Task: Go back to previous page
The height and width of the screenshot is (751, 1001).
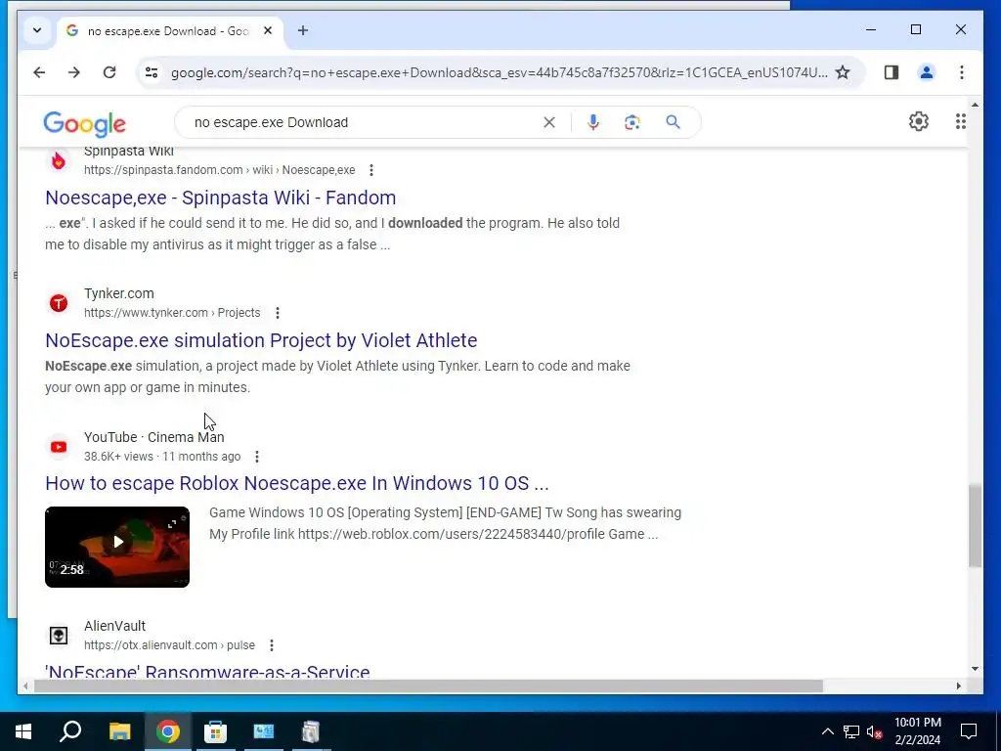Action: pos(39,72)
